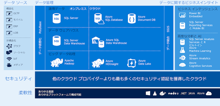Click the SQL Server Reporting Services icon
This screenshot has width=220, height=106.
click(x=182, y=26)
